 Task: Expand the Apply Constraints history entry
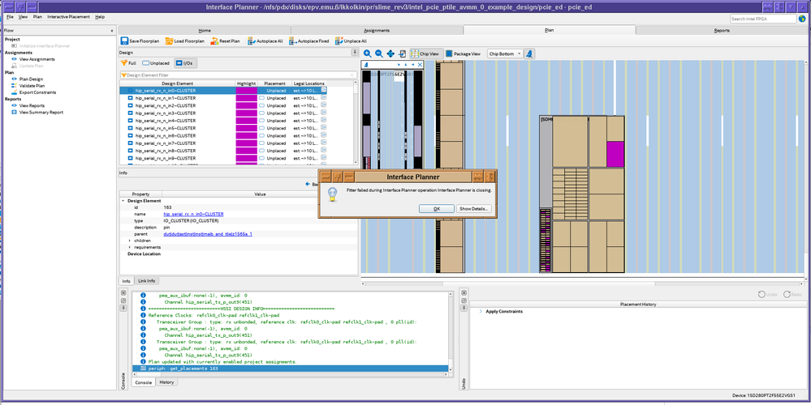click(481, 311)
